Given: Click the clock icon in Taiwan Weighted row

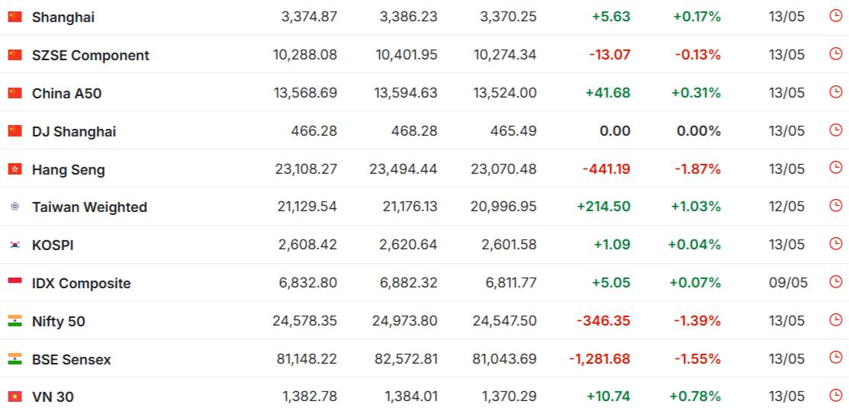Looking at the screenshot, I should [x=836, y=206].
